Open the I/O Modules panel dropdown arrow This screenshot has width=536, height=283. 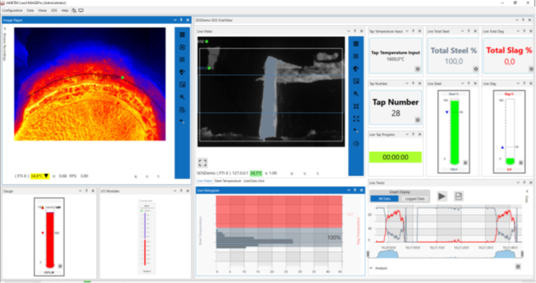point(175,191)
